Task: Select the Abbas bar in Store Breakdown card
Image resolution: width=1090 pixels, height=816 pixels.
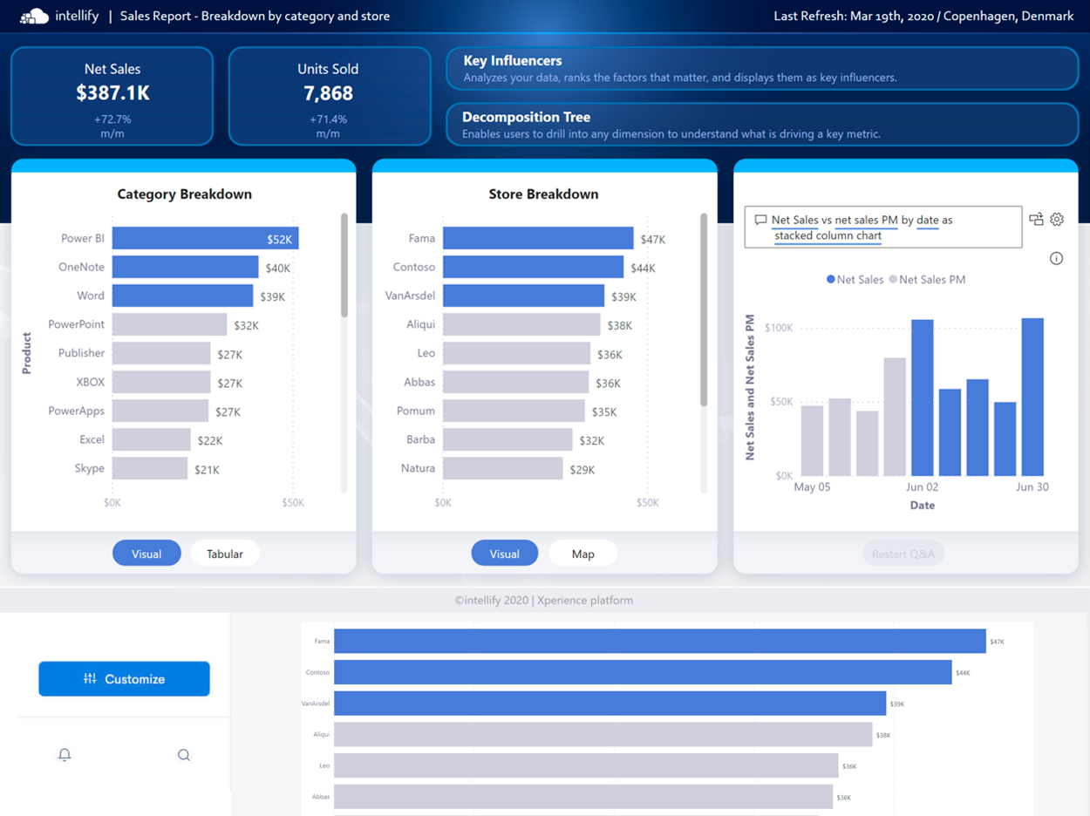Action: 516,382
